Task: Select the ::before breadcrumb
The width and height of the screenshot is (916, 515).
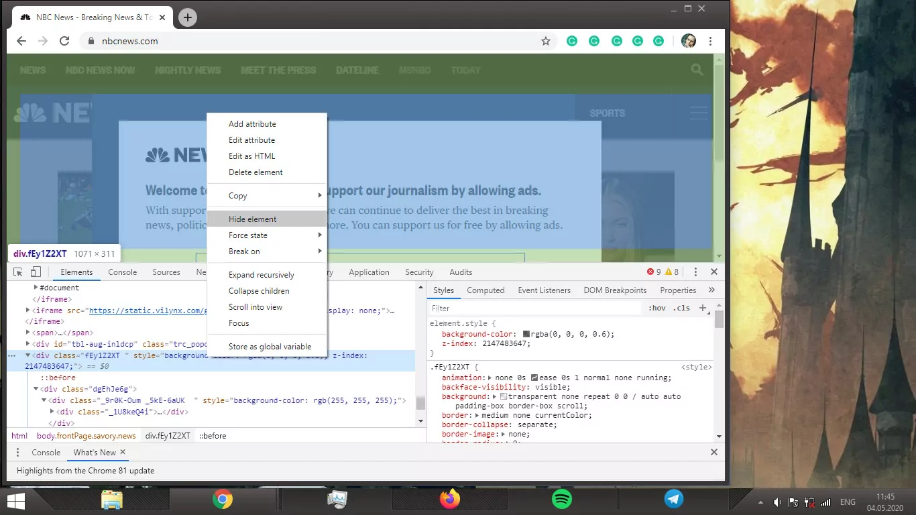Action: pos(213,436)
